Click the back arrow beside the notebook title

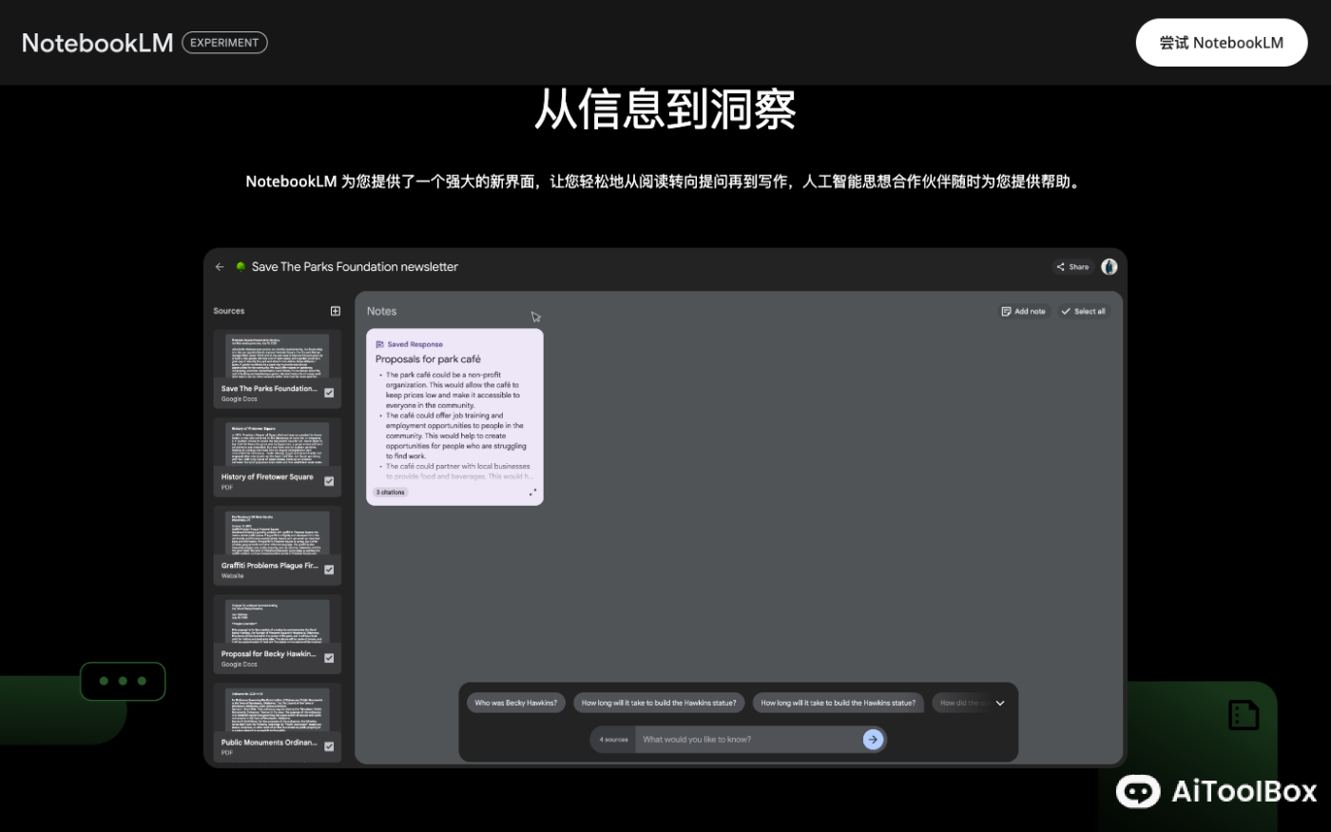click(x=219, y=267)
